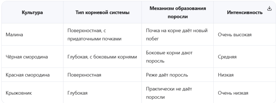Select the Низкая intensity cell
Image resolution: width=276 pixels, height=103 pixels.
tap(226, 75)
